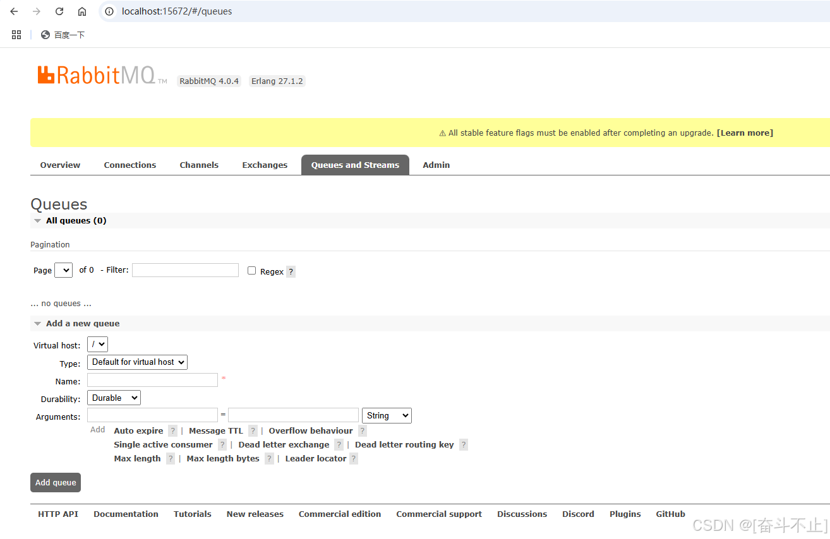Open the HTTP API footer link
830x539 pixels.
[x=58, y=514]
